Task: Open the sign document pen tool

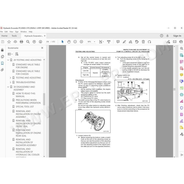Action: (130, 42)
